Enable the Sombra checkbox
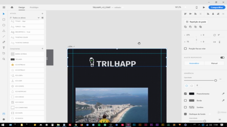The width and height of the screenshot is (227, 127). pos(185,107)
